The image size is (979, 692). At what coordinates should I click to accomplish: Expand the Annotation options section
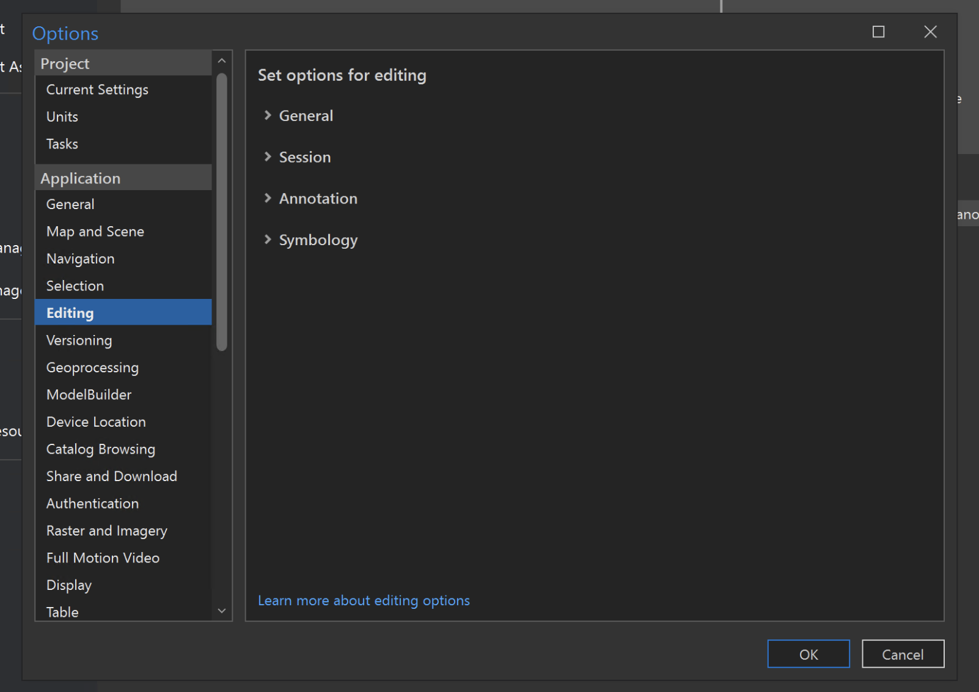(x=318, y=198)
